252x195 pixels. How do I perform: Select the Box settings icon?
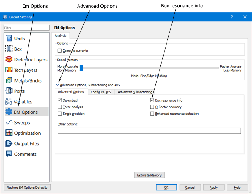click(9, 49)
